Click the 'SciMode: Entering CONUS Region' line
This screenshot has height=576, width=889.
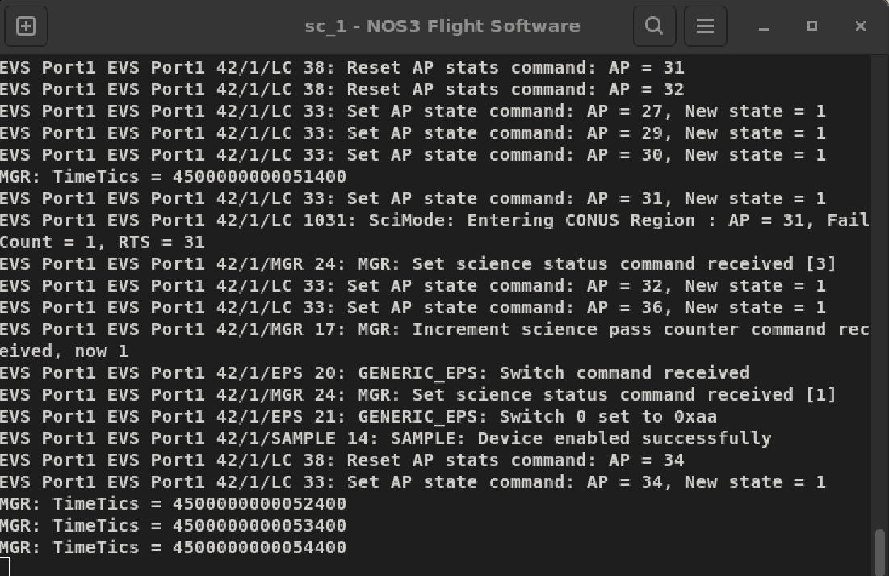435,221
